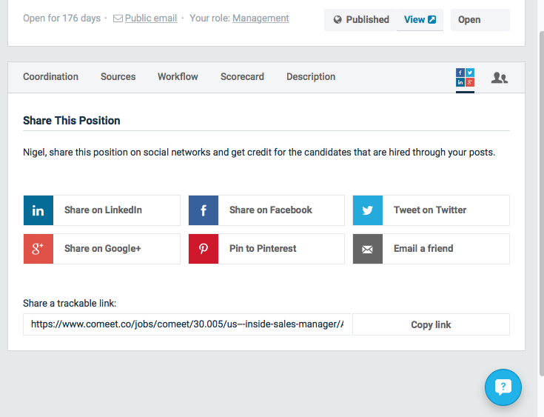Click the Share This Position heading

pyautogui.click(x=72, y=121)
